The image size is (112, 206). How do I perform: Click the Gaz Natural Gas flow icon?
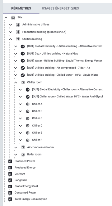point(23,54)
